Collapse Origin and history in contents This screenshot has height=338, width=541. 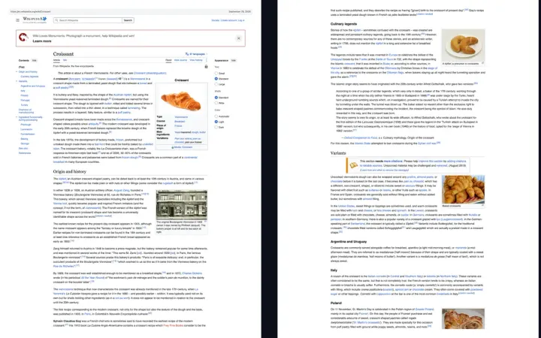(x=17, y=72)
